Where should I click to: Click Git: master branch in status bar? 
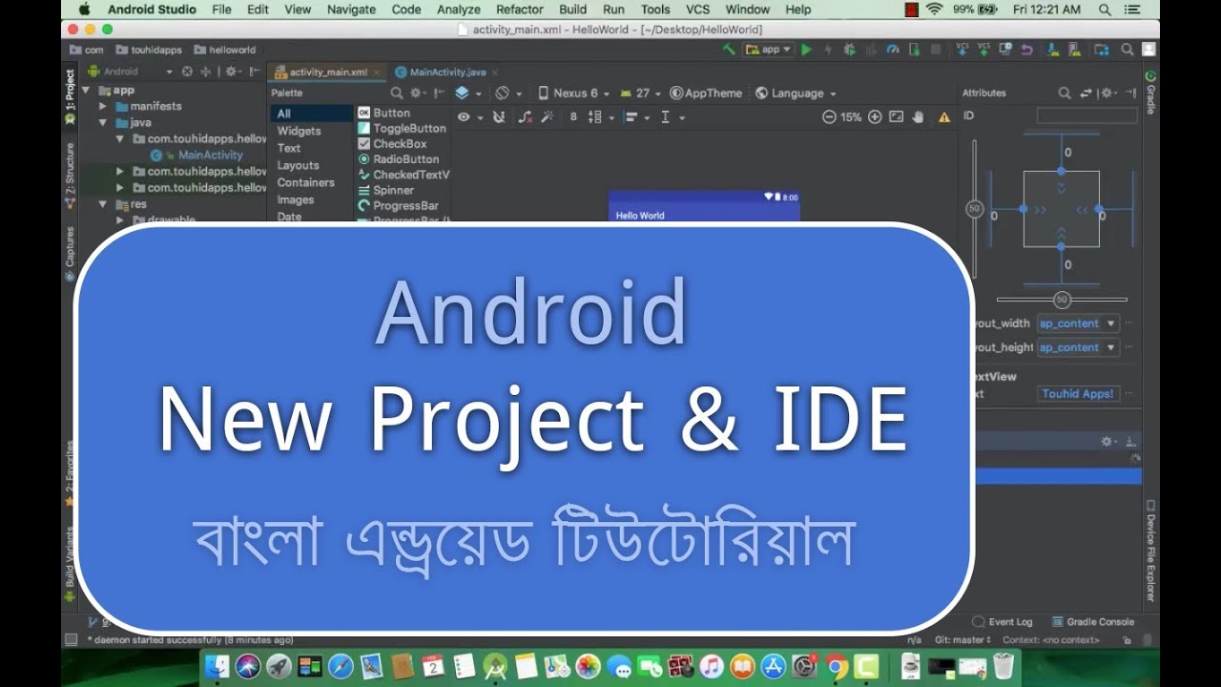point(963,640)
